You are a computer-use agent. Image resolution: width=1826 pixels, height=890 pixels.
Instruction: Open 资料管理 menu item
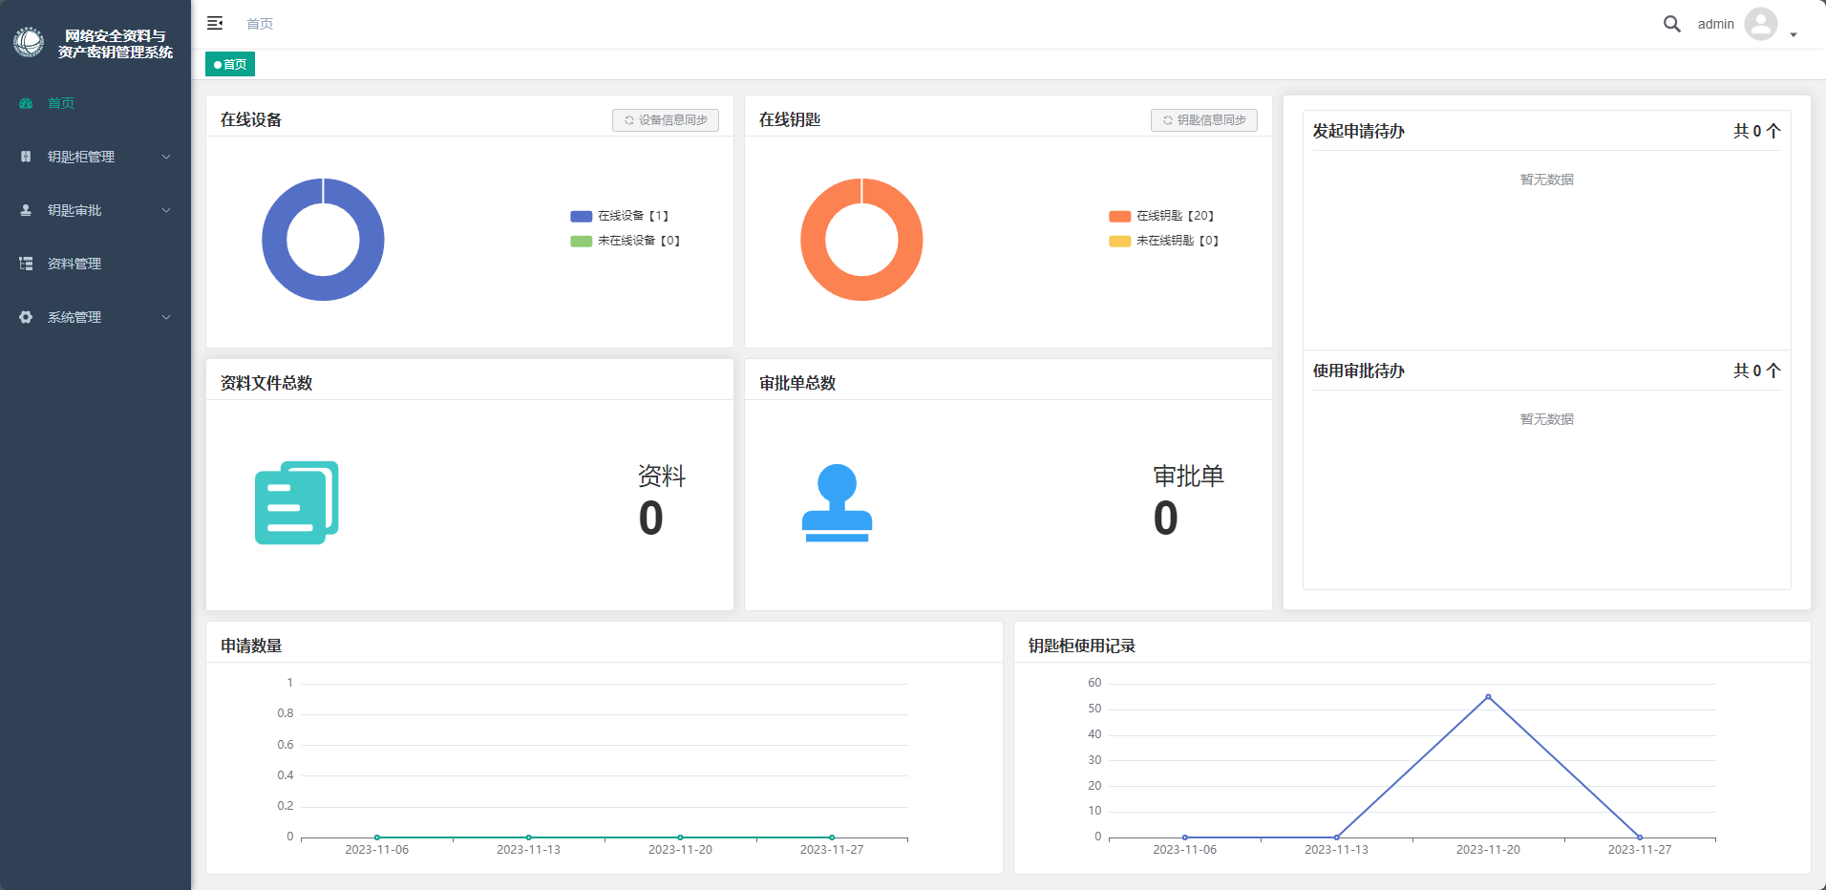tap(96, 264)
